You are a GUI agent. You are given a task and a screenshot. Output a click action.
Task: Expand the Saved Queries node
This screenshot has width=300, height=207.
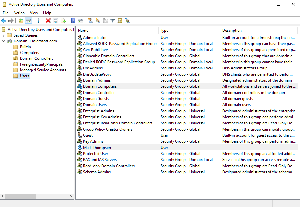pyautogui.click(x=4, y=35)
